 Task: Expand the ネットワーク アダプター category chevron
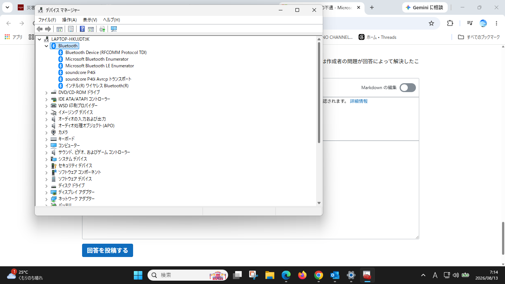click(46, 199)
